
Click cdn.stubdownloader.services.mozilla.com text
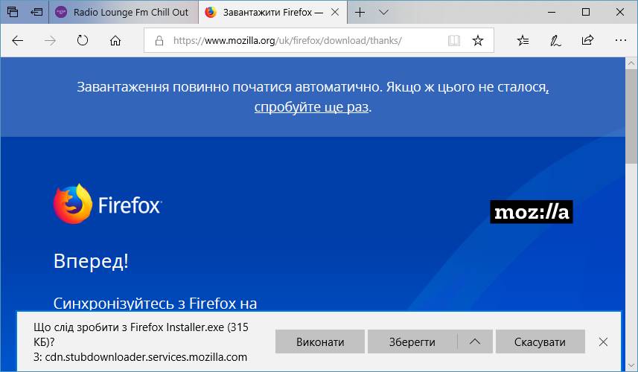[146, 357]
